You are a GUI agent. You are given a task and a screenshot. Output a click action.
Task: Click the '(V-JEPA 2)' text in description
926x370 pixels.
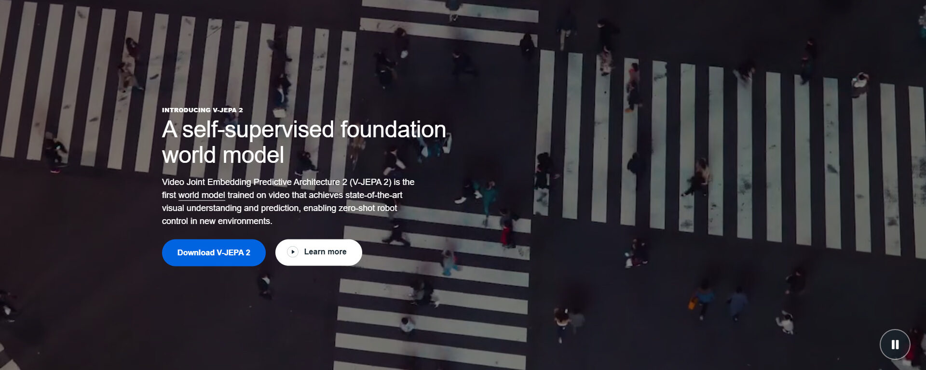pos(370,182)
